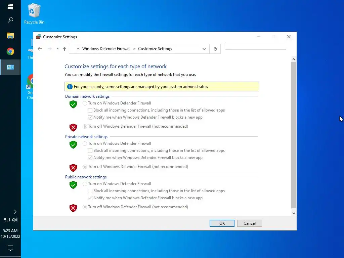The image size is (344, 258).
Task: Discard changes with the Cancel button
Action: point(250,223)
